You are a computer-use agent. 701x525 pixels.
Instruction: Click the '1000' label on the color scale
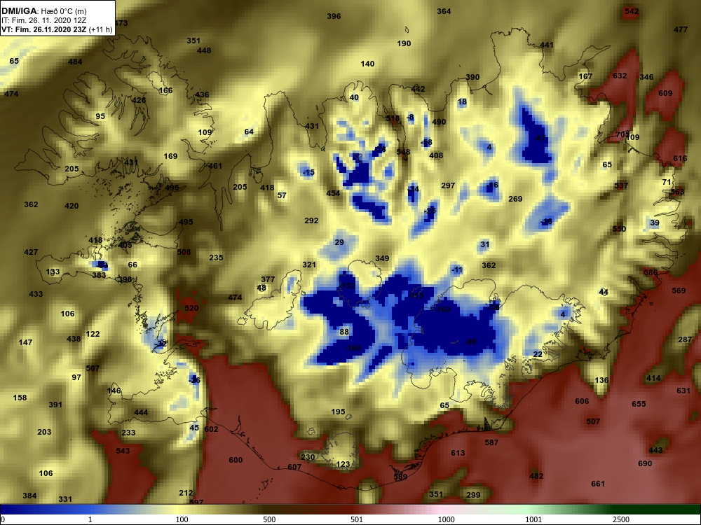coord(446,519)
